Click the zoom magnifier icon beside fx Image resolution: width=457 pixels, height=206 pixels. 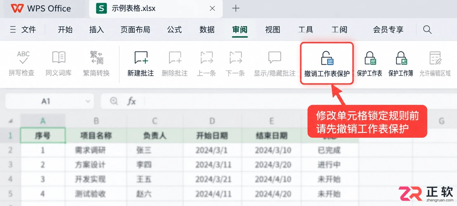114,101
